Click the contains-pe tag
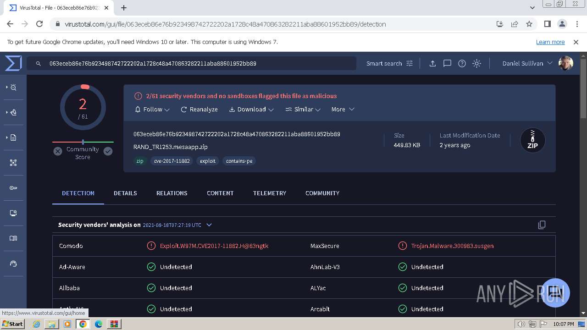 click(x=239, y=161)
